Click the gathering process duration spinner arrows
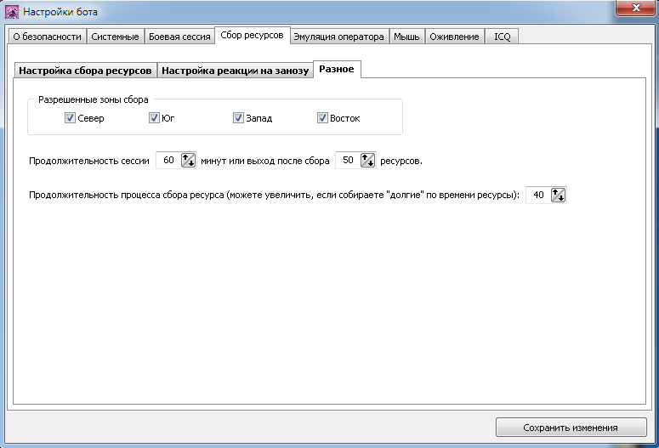659x448 pixels. pyautogui.click(x=558, y=195)
